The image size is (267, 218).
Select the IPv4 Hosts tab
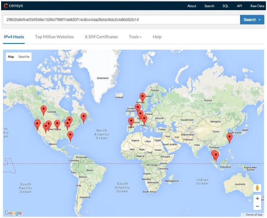pyautogui.click(x=14, y=37)
